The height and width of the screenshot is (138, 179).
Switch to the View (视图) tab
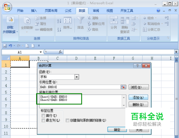110,11
